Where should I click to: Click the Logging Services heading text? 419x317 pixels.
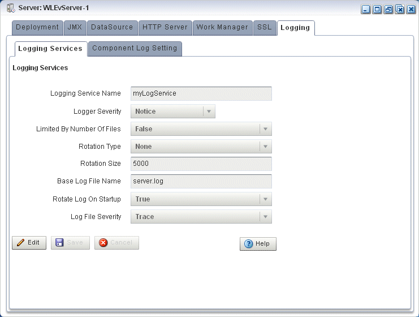click(40, 68)
